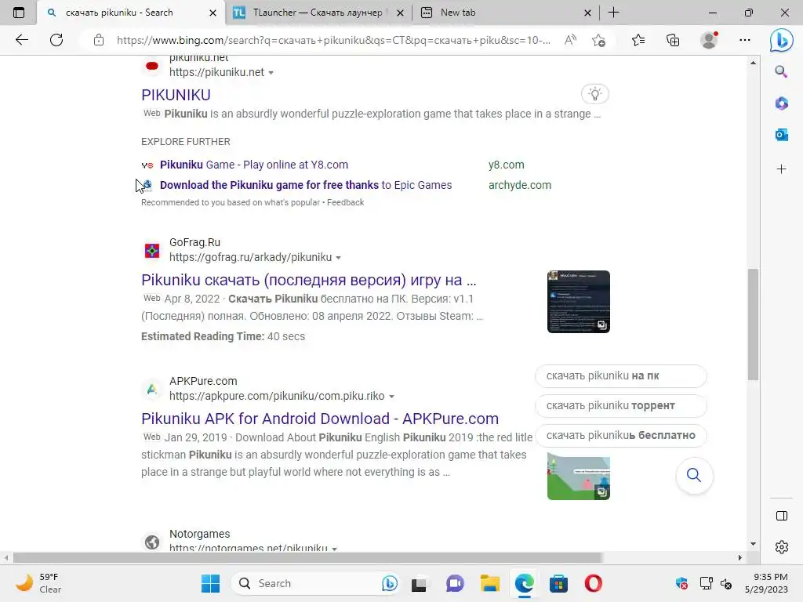
Task: Switch to the New tab tab
Action: [458, 13]
